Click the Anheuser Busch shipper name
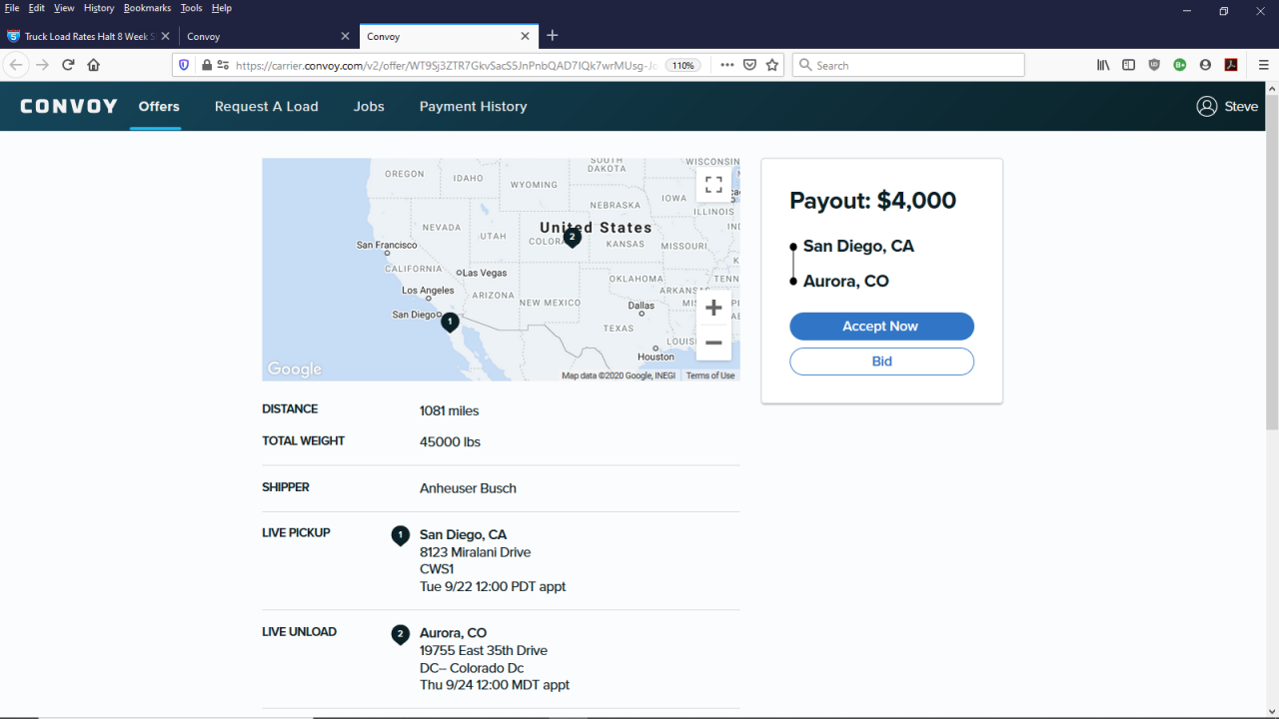The image size is (1279, 719). 468,488
